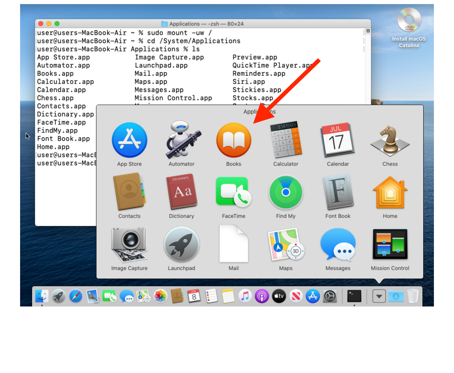Open the Downloads folder in the Dock
Screen dimensions: 454x373
[x=396, y=296]
